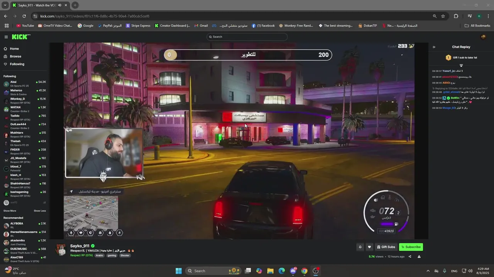Viewport: 494px width, 277px height.
Task: Click the bell notification button
Action: tap(360, 247)
